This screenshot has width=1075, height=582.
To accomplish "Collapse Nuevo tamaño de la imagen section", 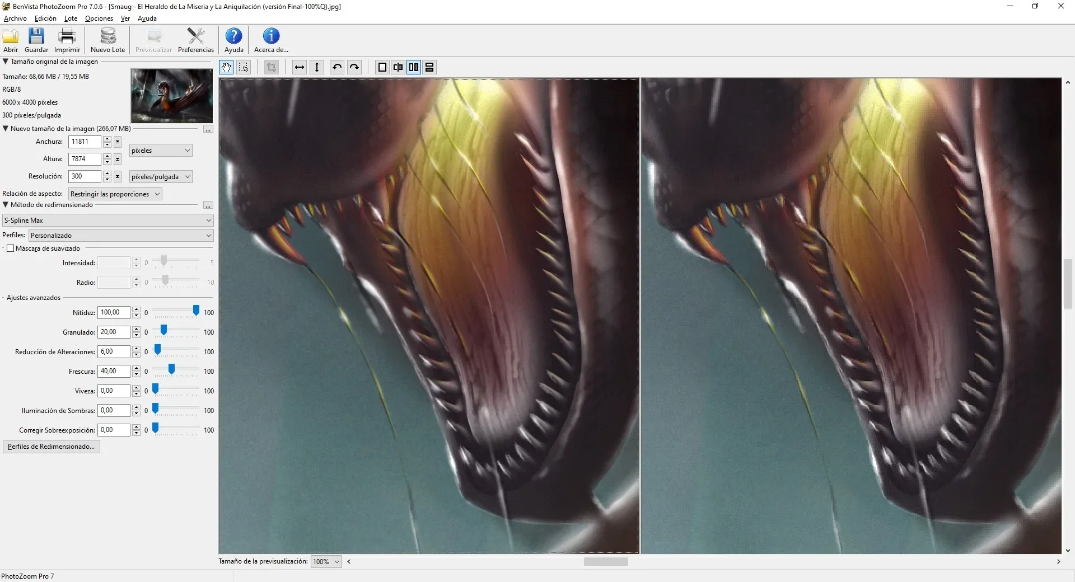I will pyautogui.click(x=6, y=129).
